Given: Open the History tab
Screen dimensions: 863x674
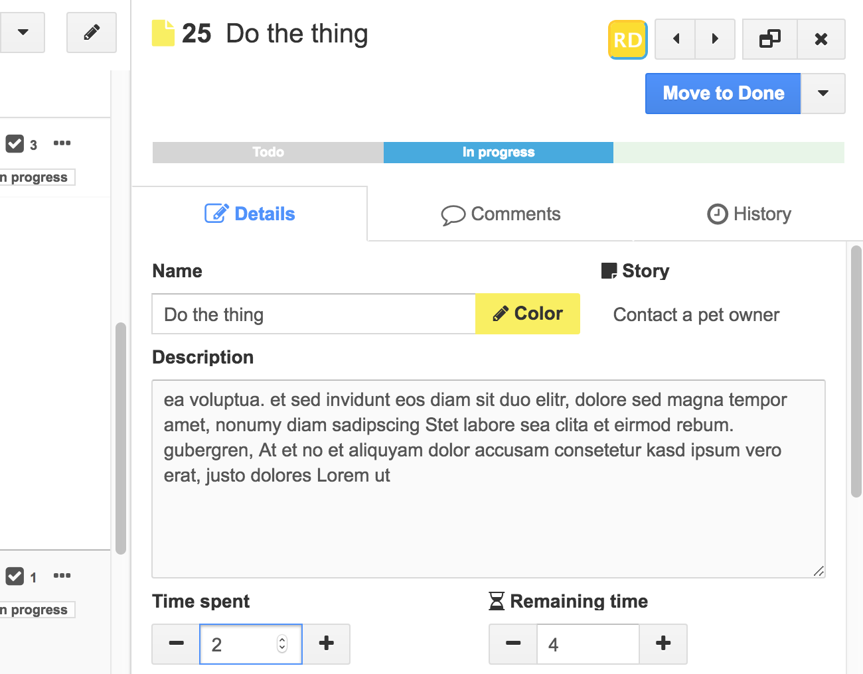Looking at the screenshot, I should click(749, 214).
